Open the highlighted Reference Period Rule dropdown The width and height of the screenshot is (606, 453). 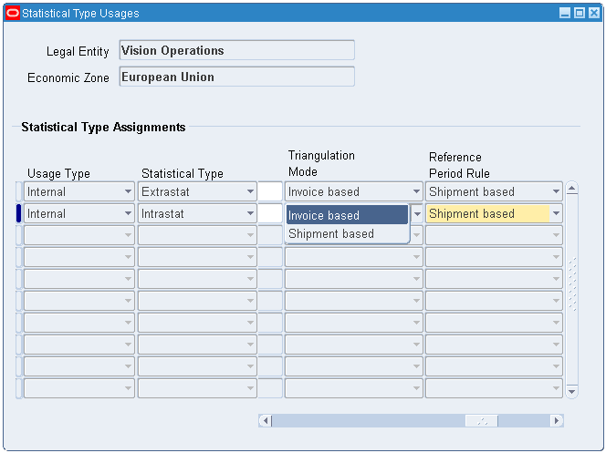[555, 214]
